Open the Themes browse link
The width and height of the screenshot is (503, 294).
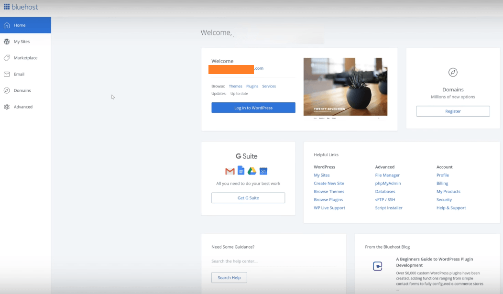[235, 86]
